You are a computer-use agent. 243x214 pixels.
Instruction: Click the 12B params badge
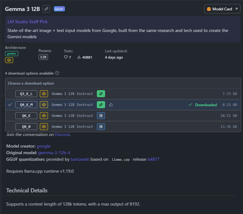coord(43,57)
